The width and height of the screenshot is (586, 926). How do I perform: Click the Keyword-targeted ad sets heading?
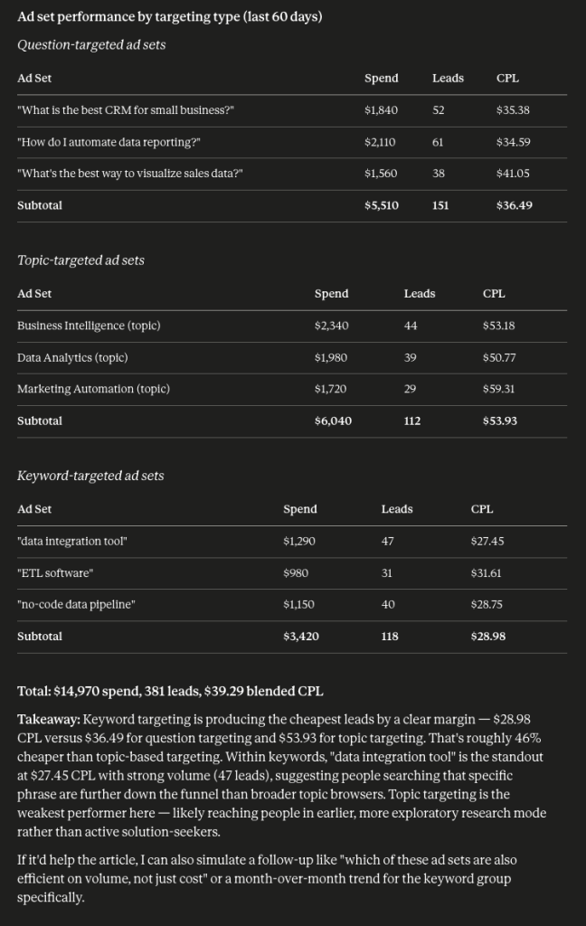coord(90,476)
